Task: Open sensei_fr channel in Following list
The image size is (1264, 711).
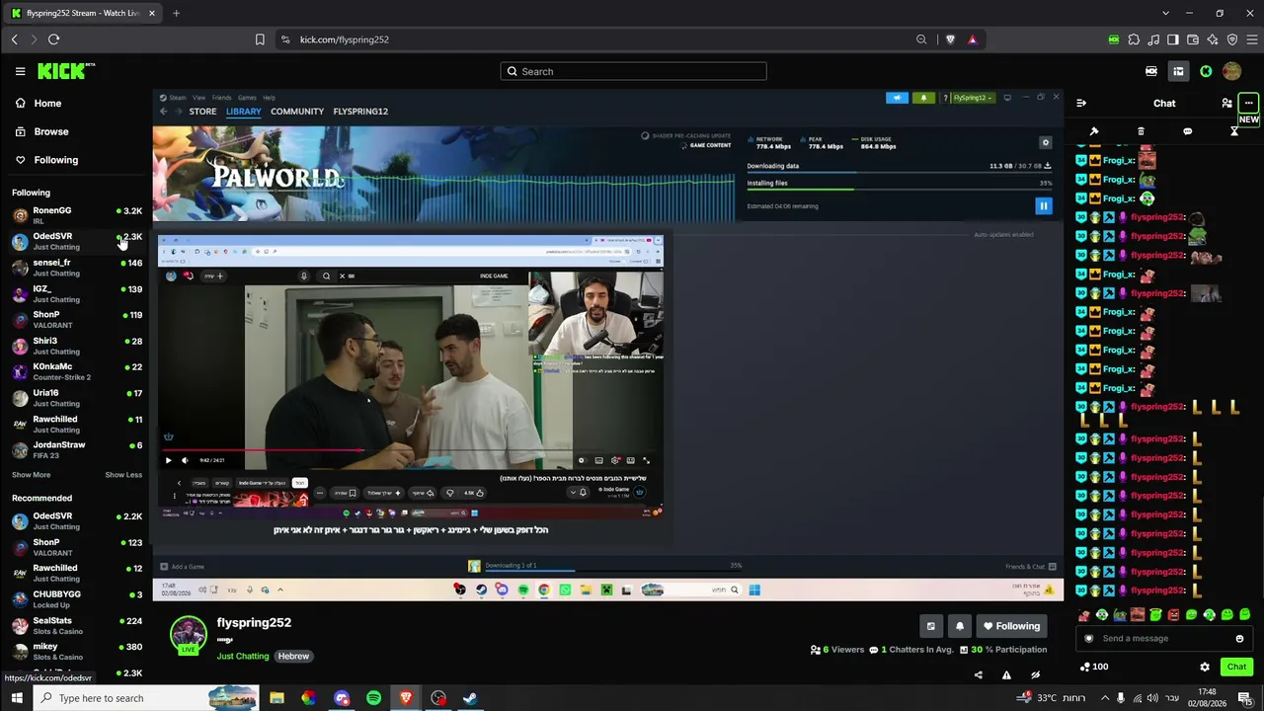Action: pyautogui.click(x=77, y=267)
